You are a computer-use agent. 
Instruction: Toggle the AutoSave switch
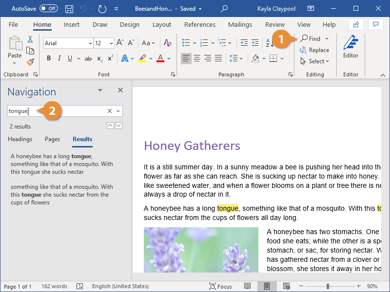[48, 9]
